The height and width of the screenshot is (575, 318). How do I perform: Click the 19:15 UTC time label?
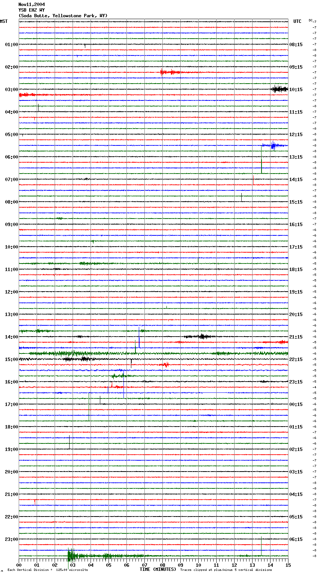point(296,292)
